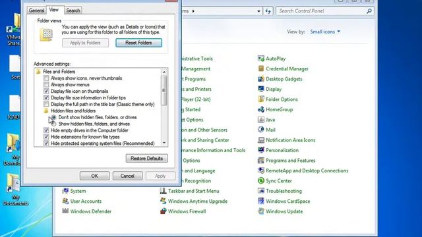Viewport: 422px width, 237px height.
Task: Select the View tab
Action: pos(54,10)
